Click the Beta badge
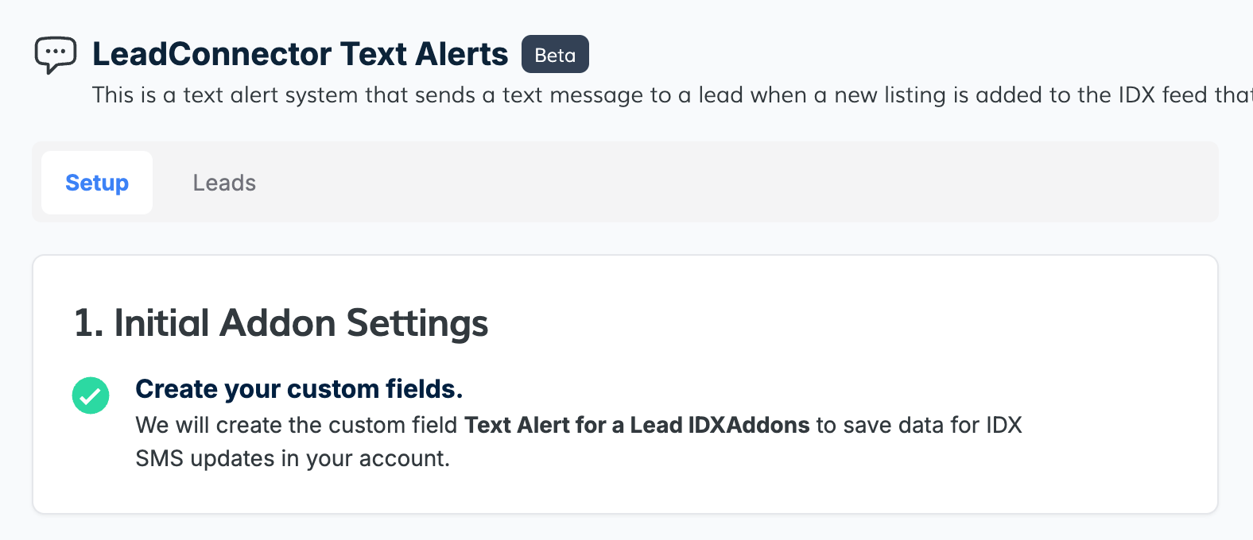 pos(555,55)
